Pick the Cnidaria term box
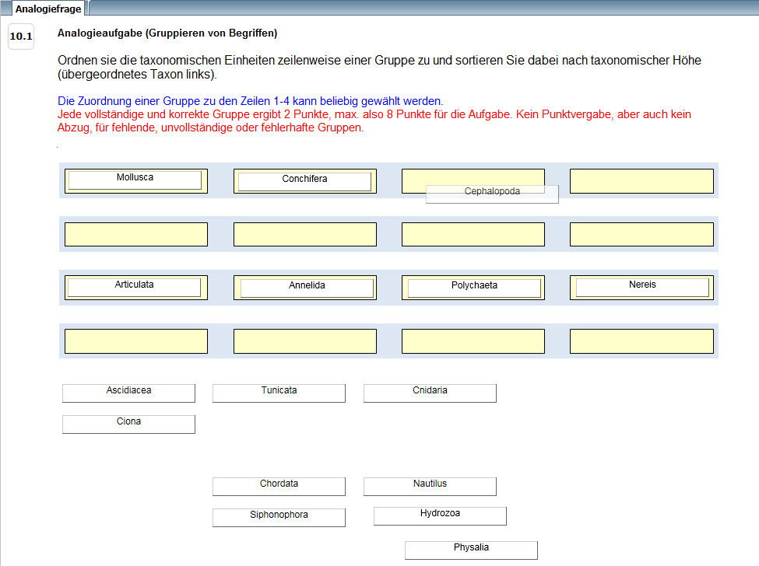The width and height of the screenshot is (759, 566). click(430, 393)
